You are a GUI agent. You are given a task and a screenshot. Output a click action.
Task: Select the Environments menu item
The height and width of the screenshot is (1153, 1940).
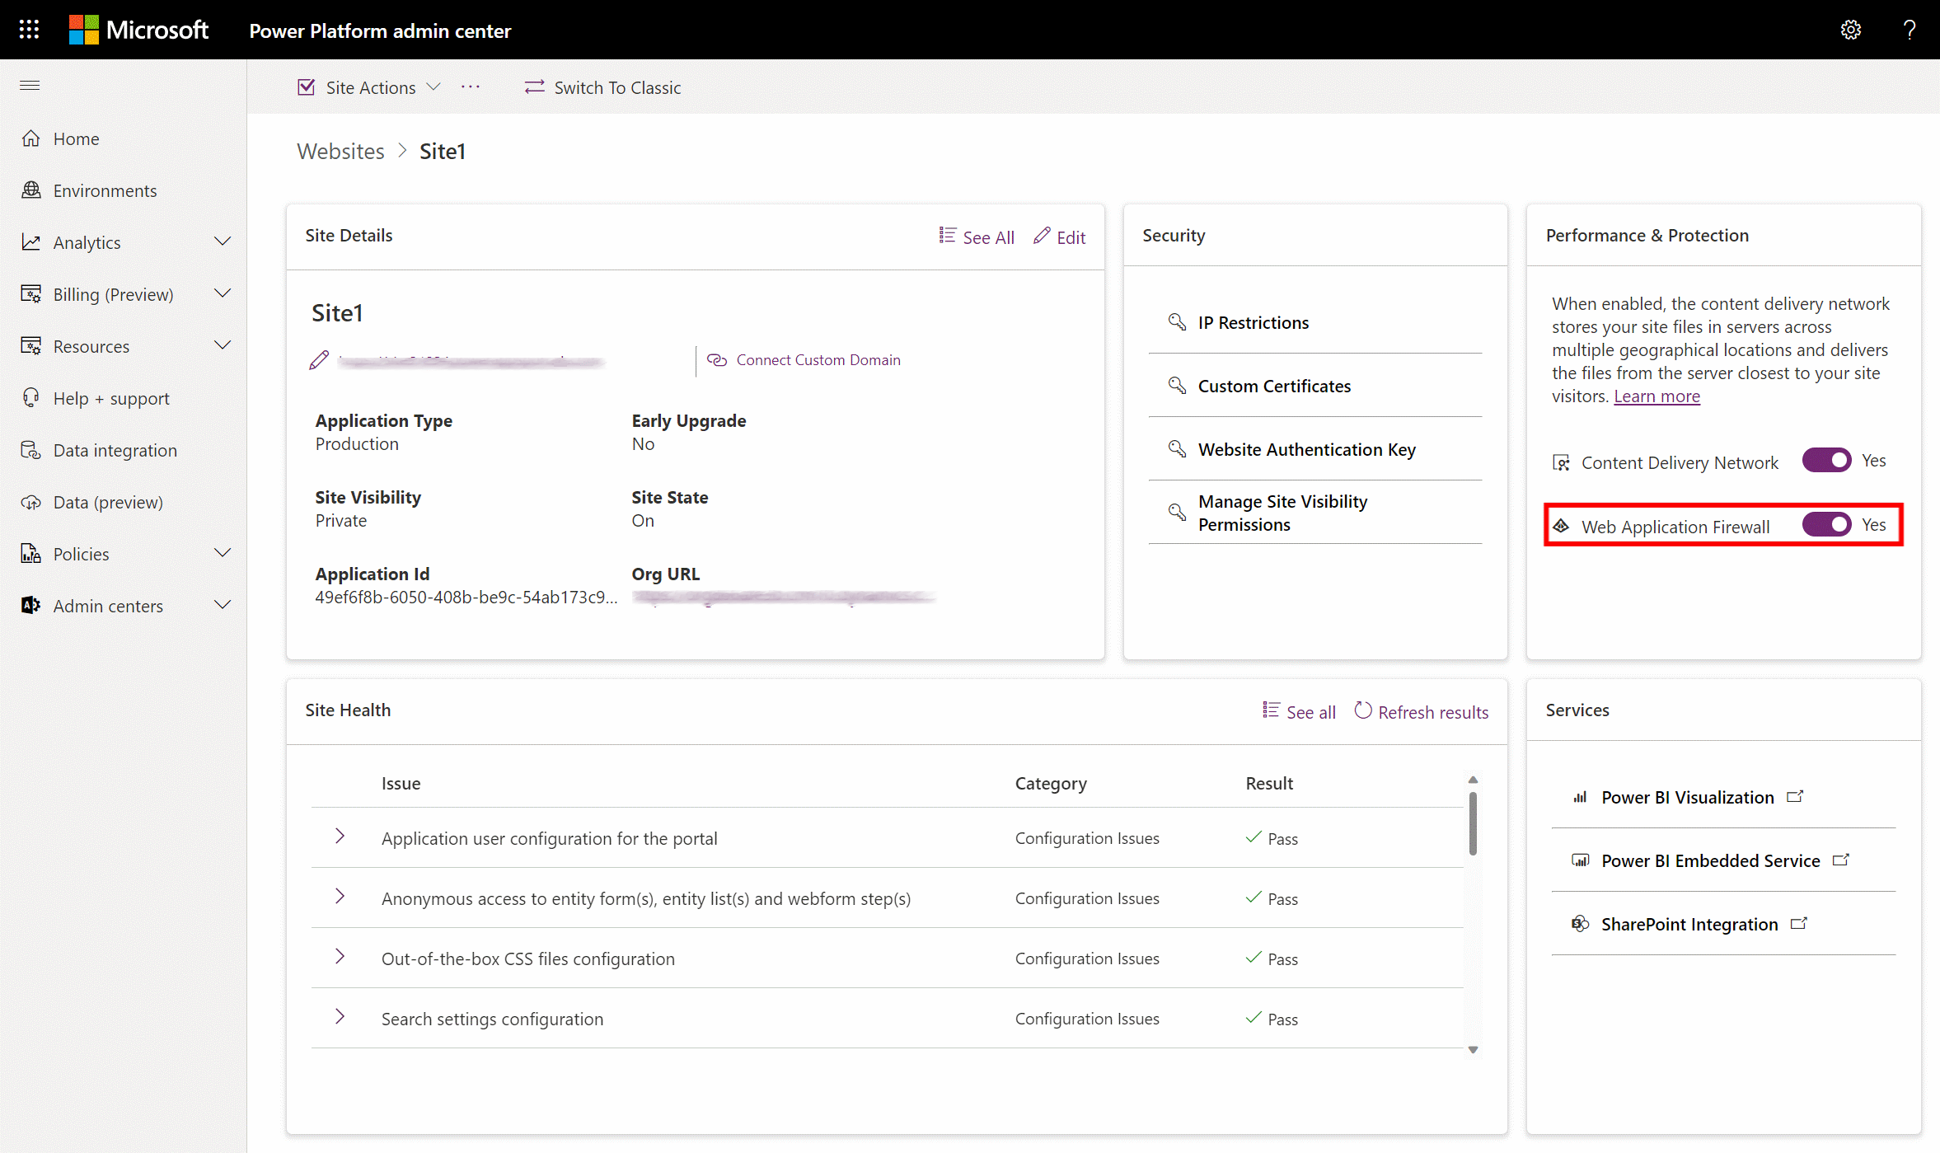[105, 190]
